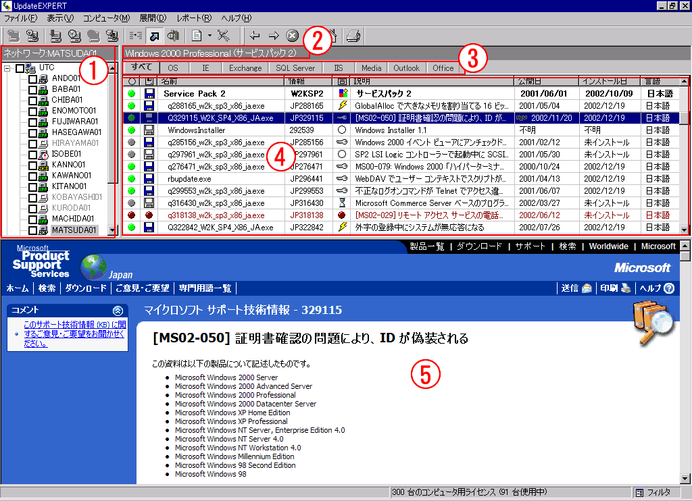
Task: Click the lightning bolt icon in the q288165 row
Action: pyautogui.click(x=342, y=105)
